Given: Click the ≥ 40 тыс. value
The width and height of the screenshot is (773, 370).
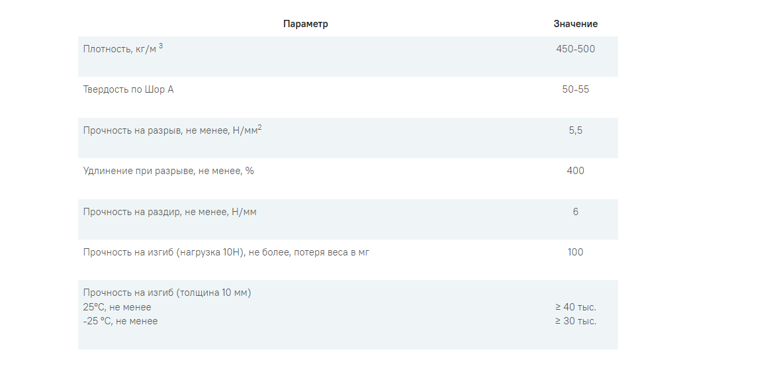Looking at the screenshot, I should pos(575,307).
